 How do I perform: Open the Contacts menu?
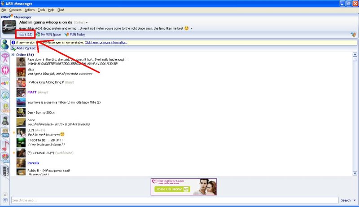pos(15,9)
